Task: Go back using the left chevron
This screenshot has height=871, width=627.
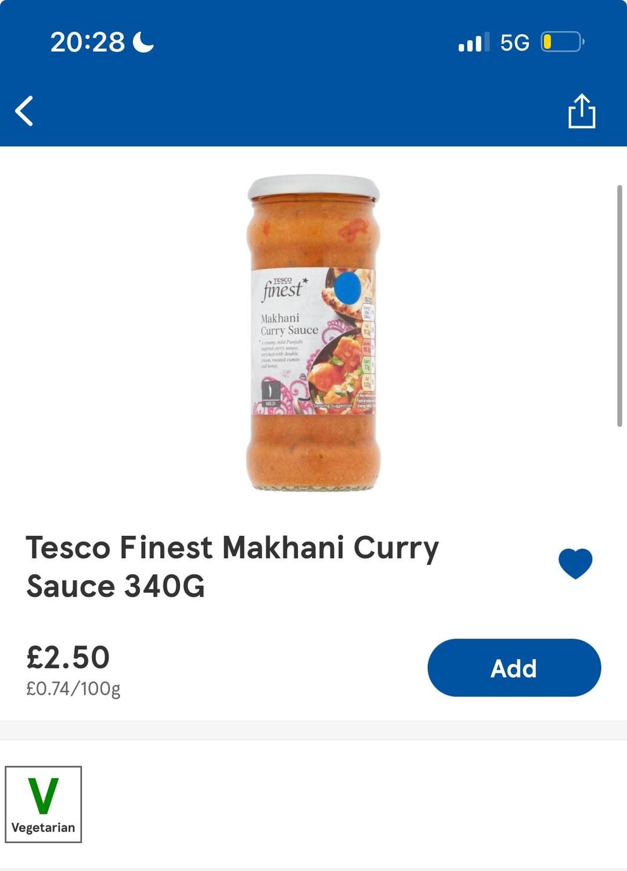Action: coord(24,111)
